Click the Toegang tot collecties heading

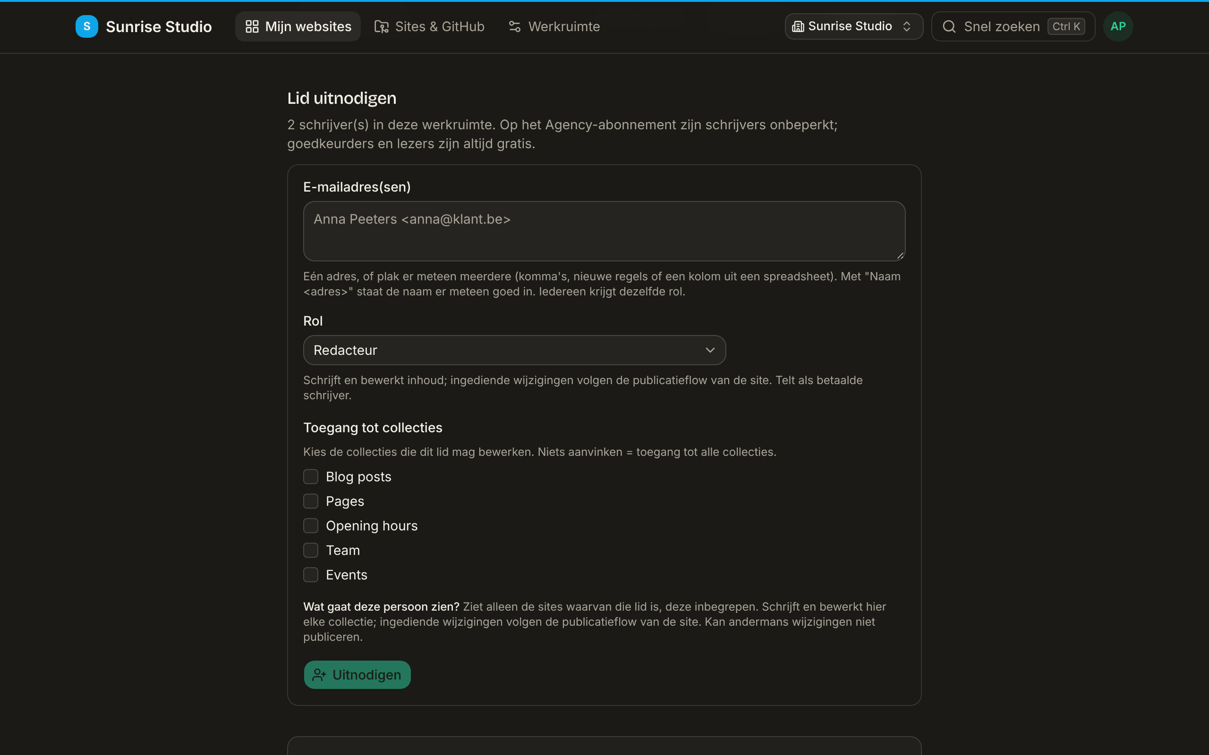click(x=373, y=428)
